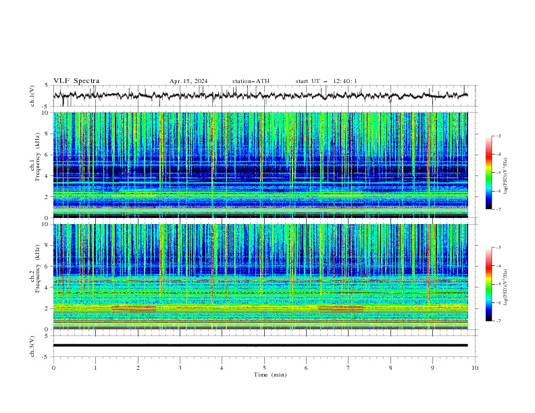The height and width of the screenshot is (413, 535).
Task: Click the time axis tick label "5"
Action: point(264,368)
